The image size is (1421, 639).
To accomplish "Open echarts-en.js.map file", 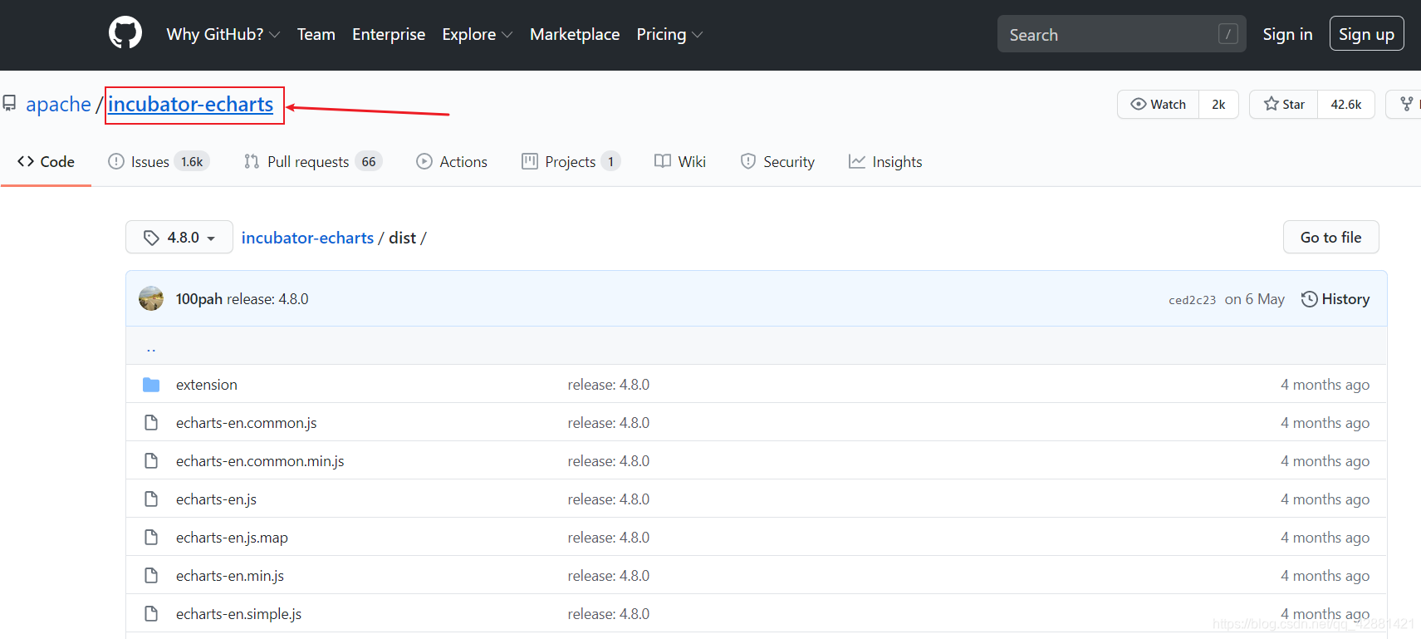I will (232, 538).
